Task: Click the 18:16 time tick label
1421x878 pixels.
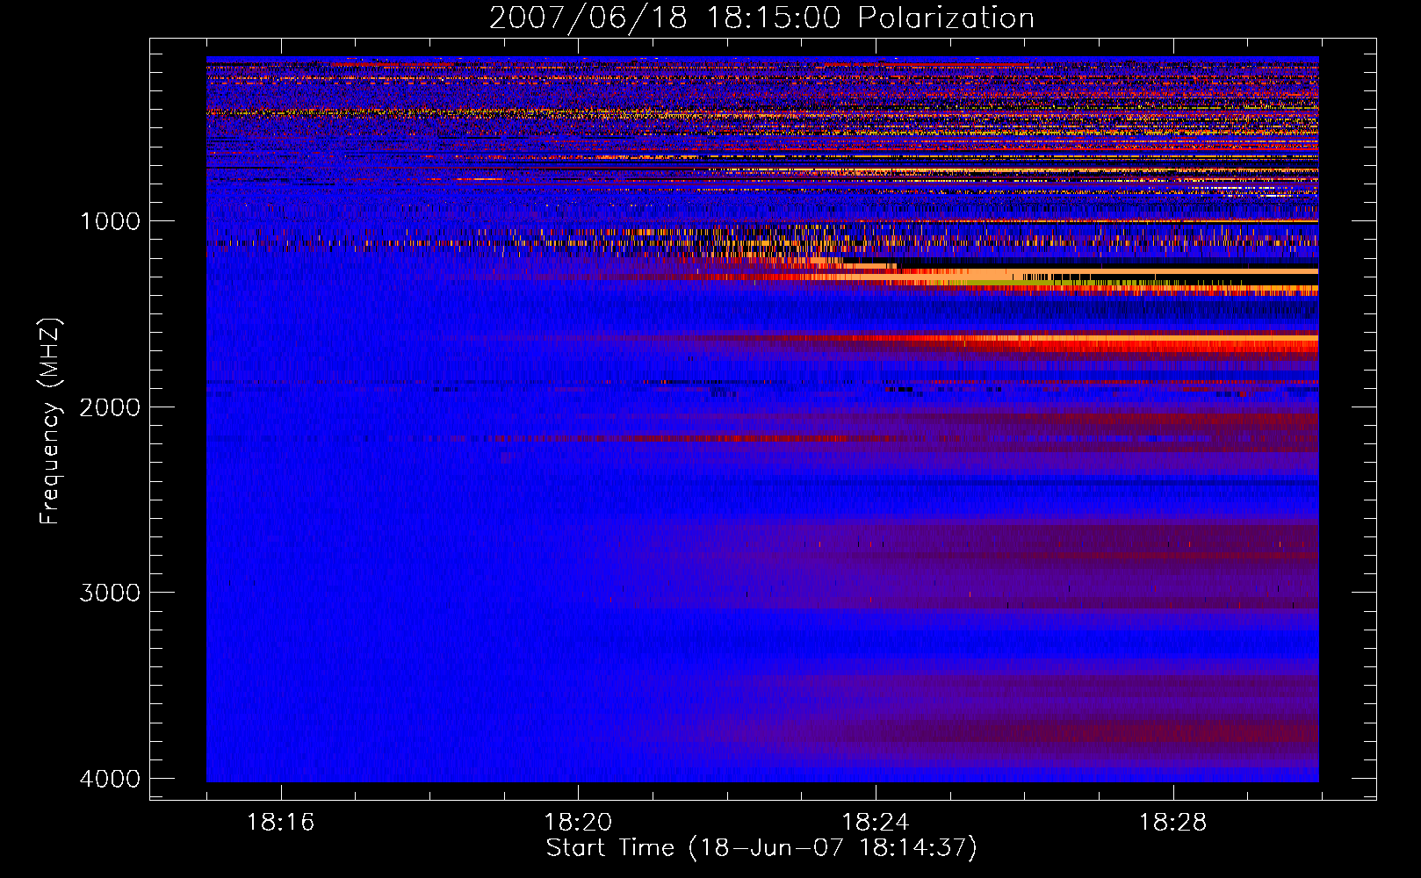Action: point(280,823)
